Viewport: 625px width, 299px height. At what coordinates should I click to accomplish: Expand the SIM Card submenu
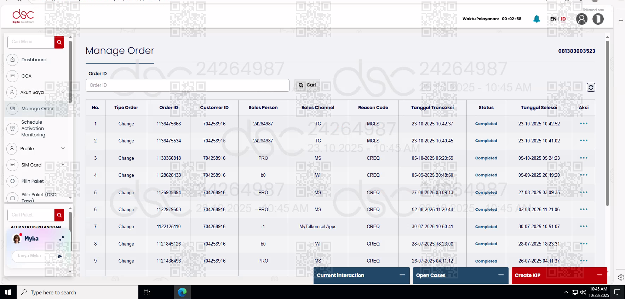(63, 164)
